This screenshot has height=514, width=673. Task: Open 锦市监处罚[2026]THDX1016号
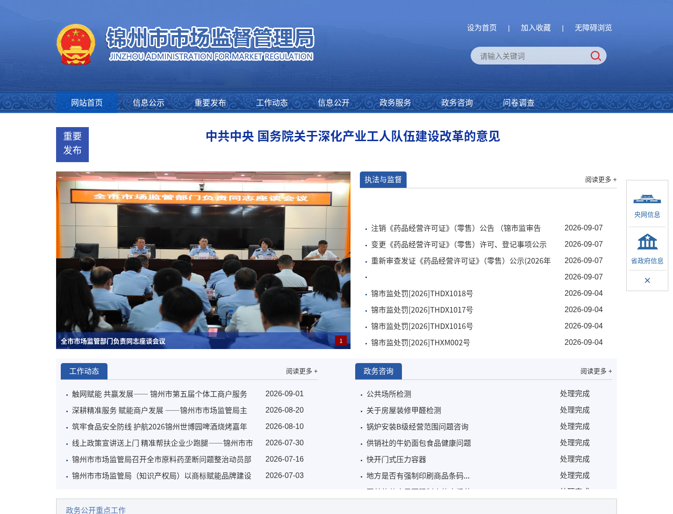pos(422,326)
